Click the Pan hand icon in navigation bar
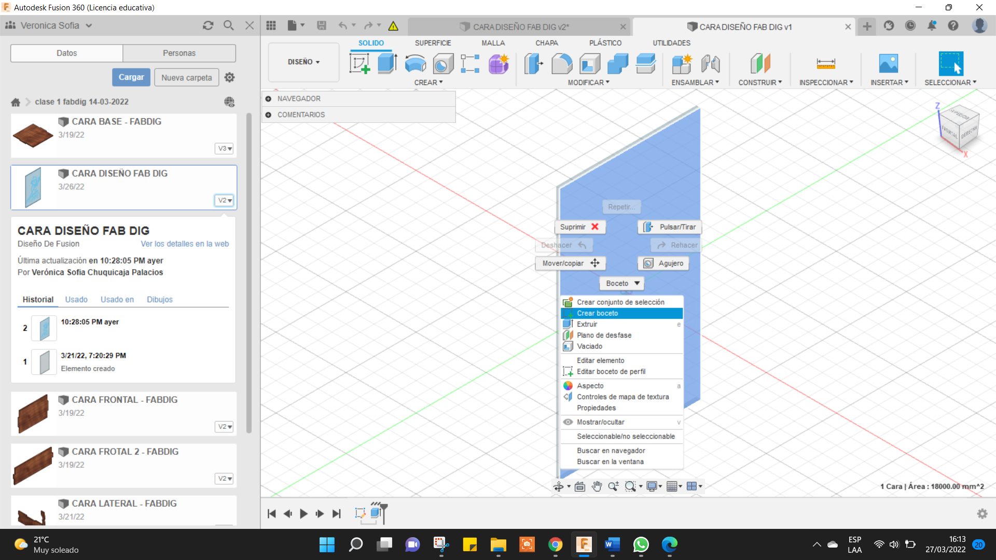 [x=597, y=486]
